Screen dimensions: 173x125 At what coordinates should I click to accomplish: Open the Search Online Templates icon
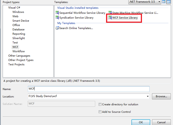coord(57,28)
